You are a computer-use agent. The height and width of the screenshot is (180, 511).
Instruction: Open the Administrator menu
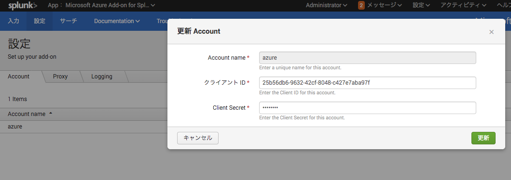pos(327,5)
